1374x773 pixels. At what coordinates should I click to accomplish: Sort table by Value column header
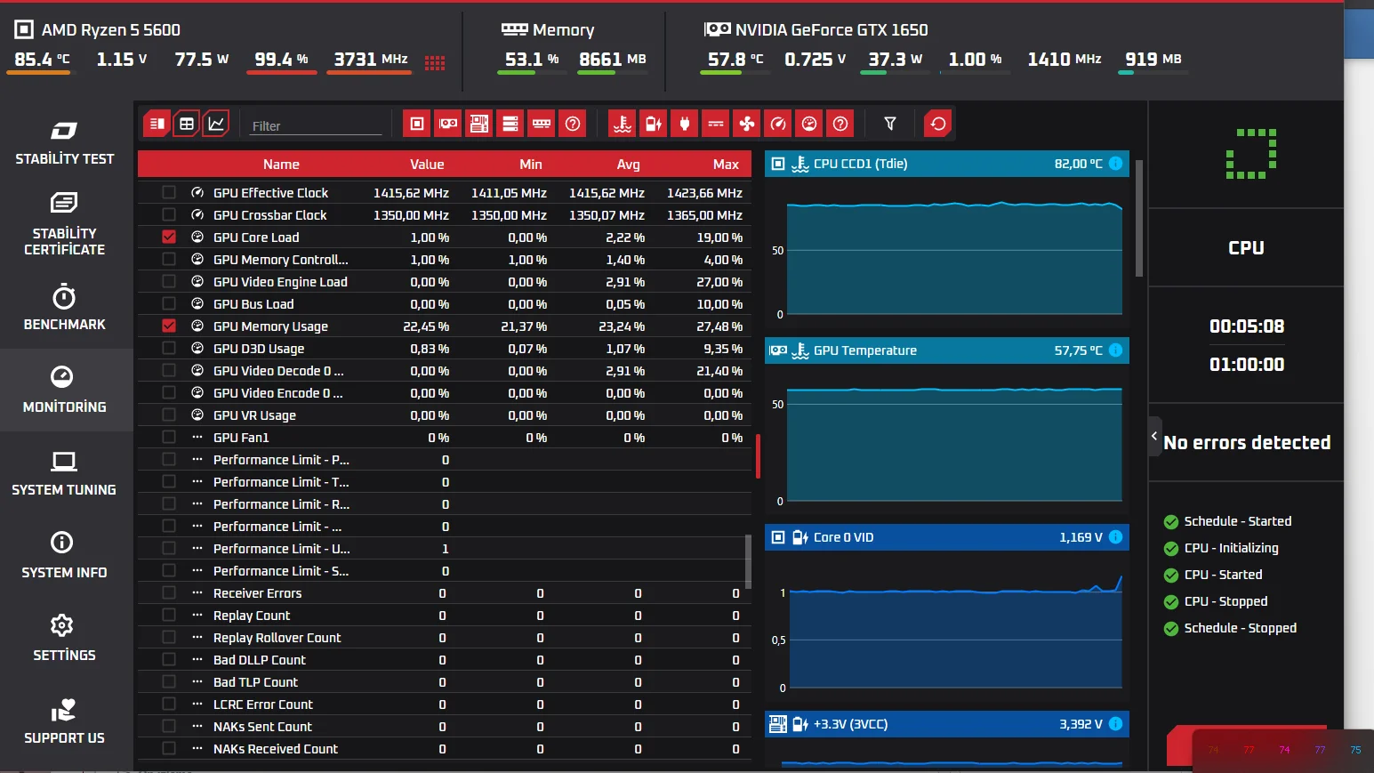(427, 165)
